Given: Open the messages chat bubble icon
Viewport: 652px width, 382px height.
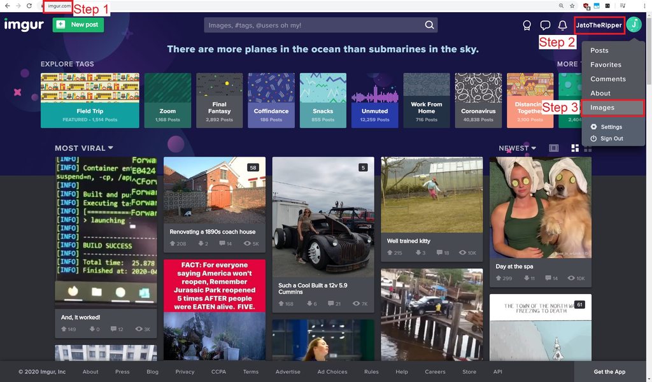Looking at the screenshot, I should click(x=545, y=25).
